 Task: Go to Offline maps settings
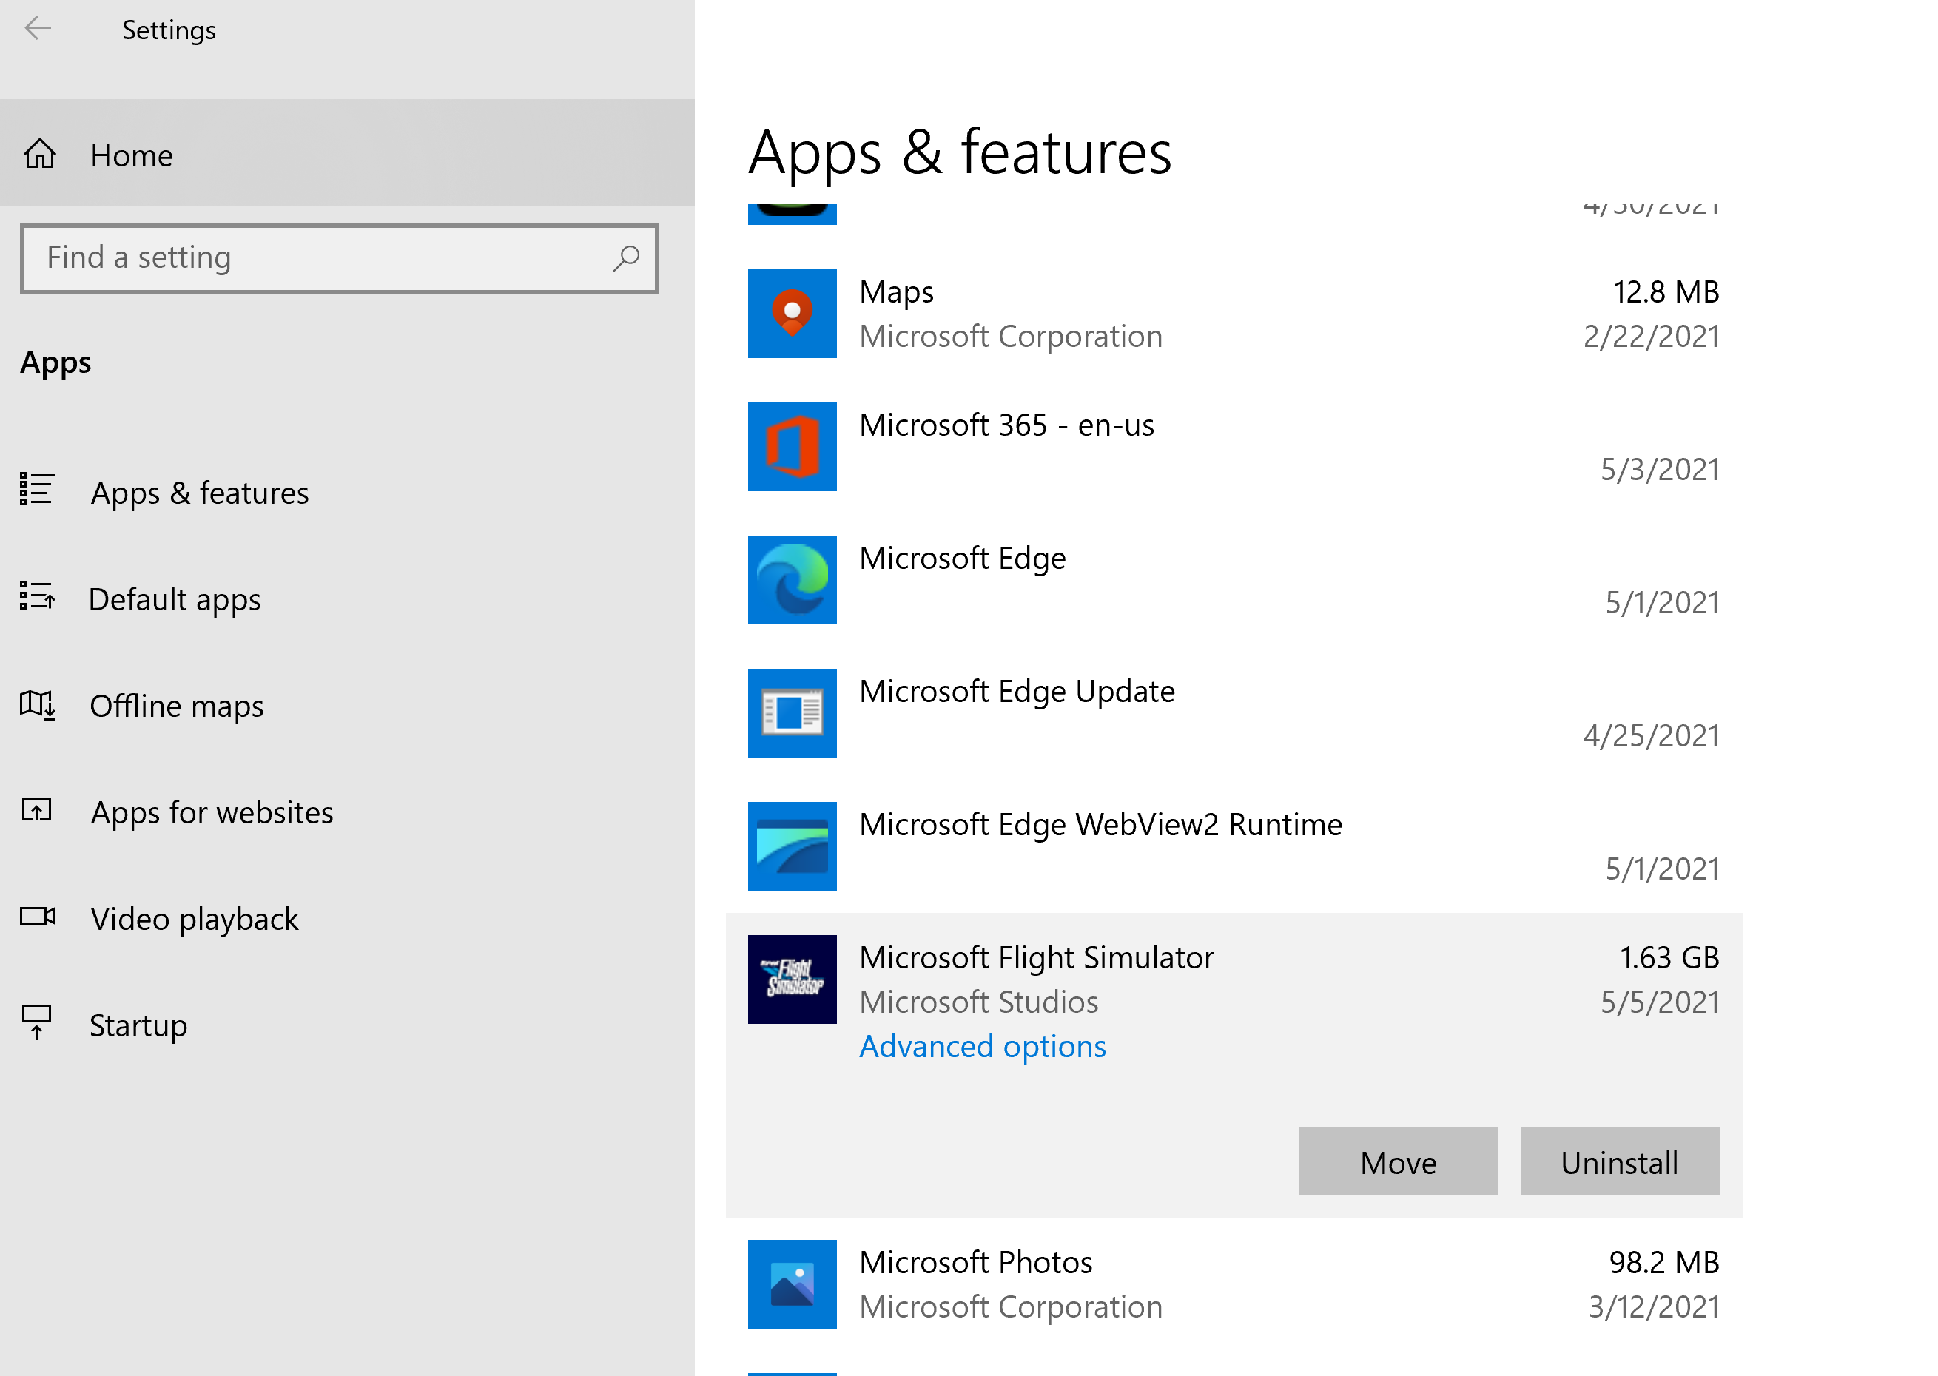[x=176, y=706]
